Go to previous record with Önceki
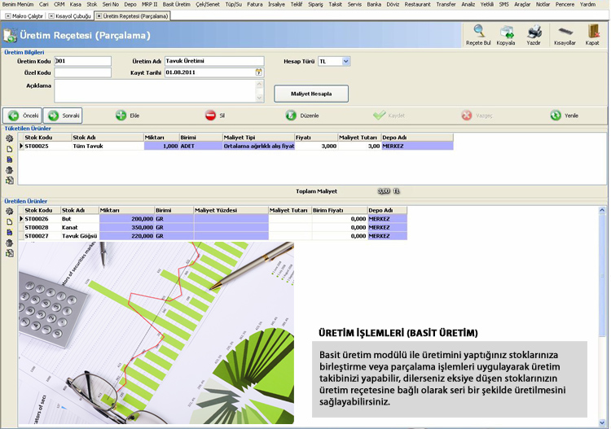611x429 pixels. coord(22,116)
